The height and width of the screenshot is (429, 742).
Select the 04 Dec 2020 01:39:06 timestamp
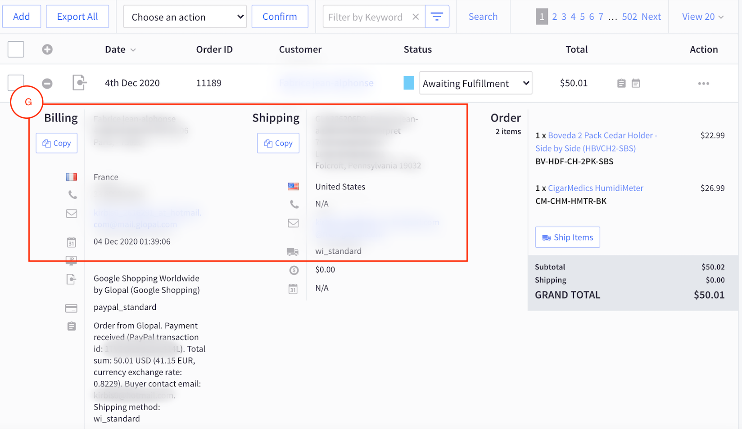tap(132, 241)
